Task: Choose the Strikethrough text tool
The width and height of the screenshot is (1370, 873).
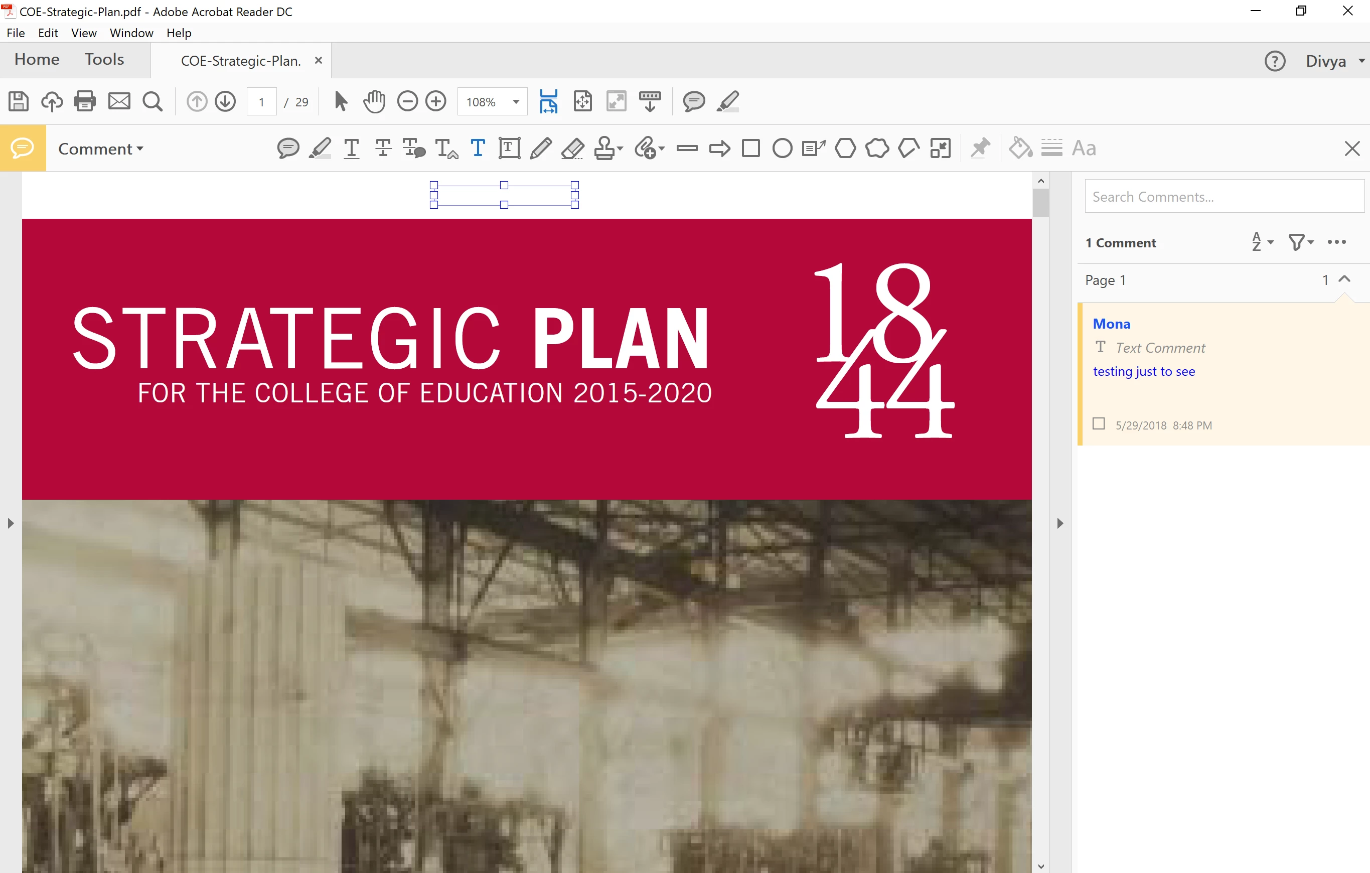Action: point(383,149)
